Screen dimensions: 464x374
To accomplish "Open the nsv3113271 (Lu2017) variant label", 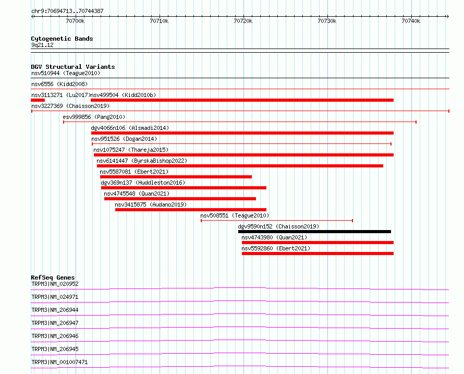I will tap(60, 95).
